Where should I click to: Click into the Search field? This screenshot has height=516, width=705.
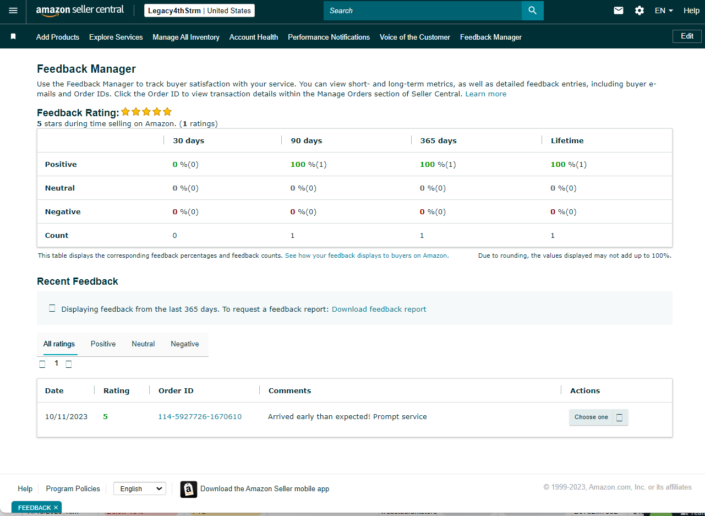[423, 10]
